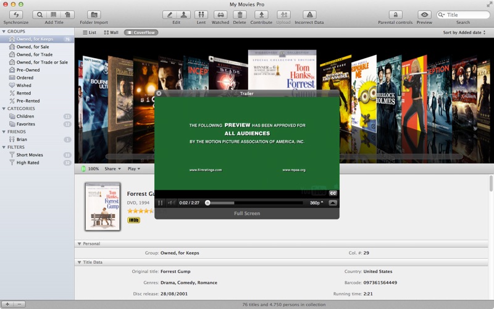Open Parental controls lock icon
This screenshot has width=494, height=309.
[395, 14]
